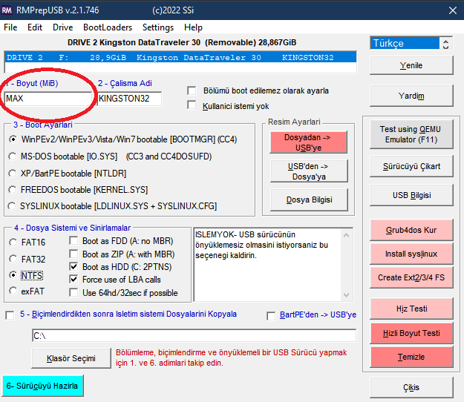Click the Çikis button
The width and height of the screenshot is (464, 402).
(x=411, y=387)
